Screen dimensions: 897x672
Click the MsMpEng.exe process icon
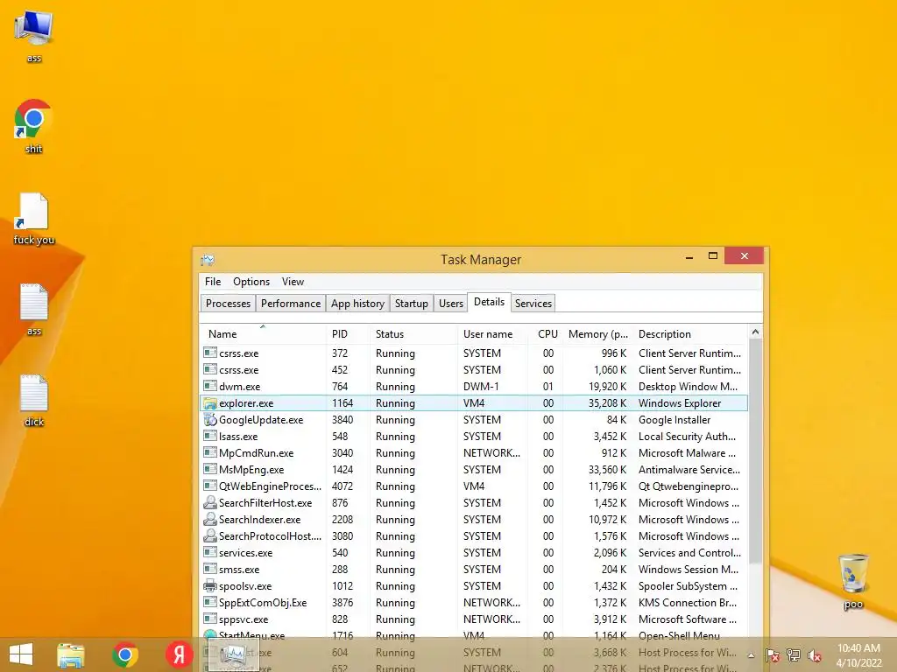210,469
